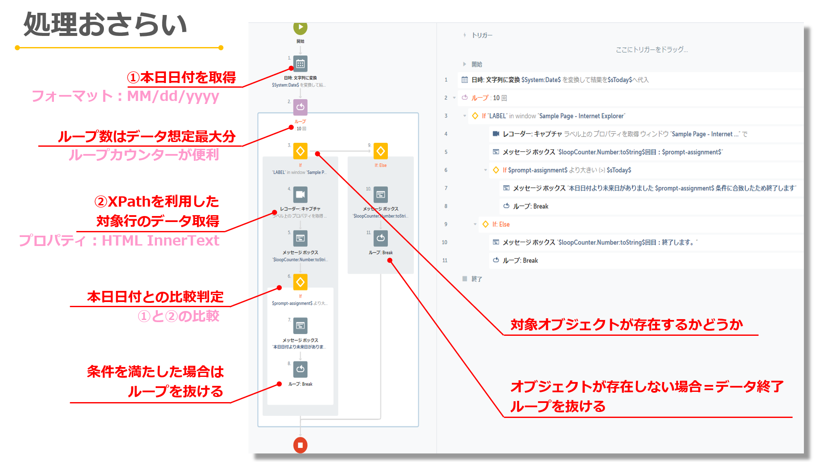
Task: Click Else diamond icon in list row 9
Action: [x=485, y=224]
